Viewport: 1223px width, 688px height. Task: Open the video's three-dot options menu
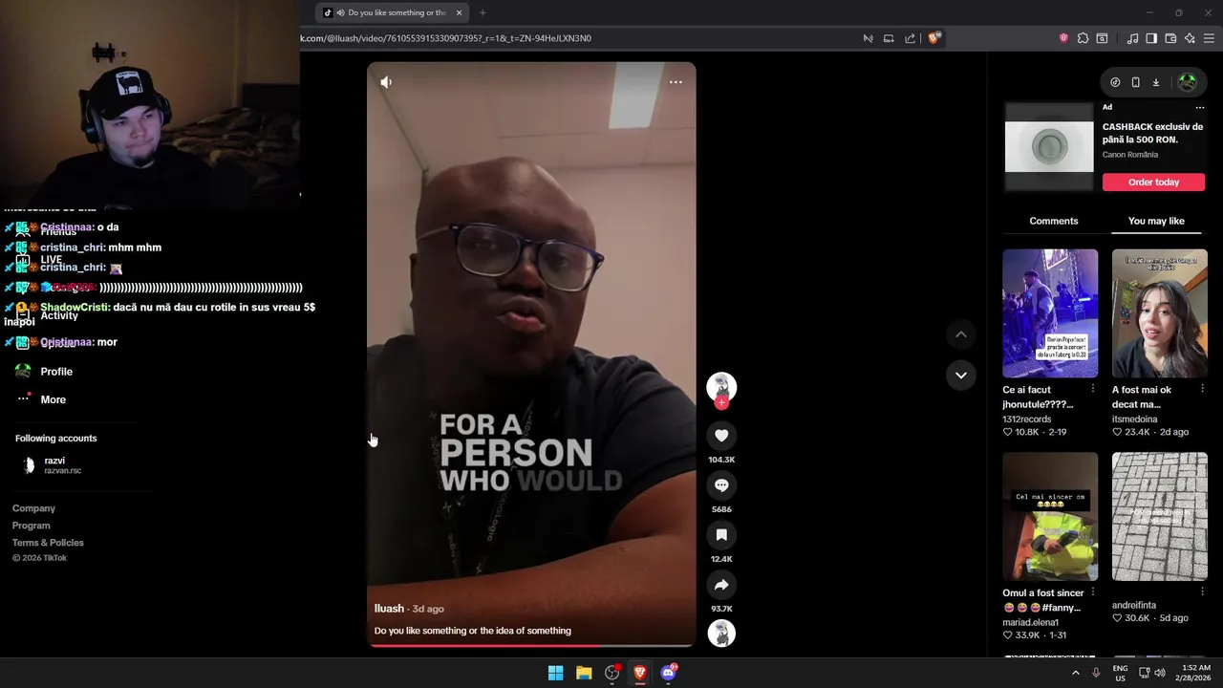tap(676, 82)
